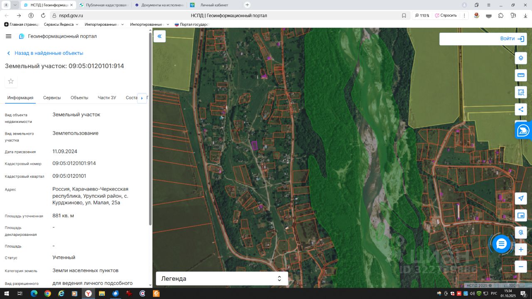Open the browser tab collections icon
The image size is (532, 299).
point(477,5)
